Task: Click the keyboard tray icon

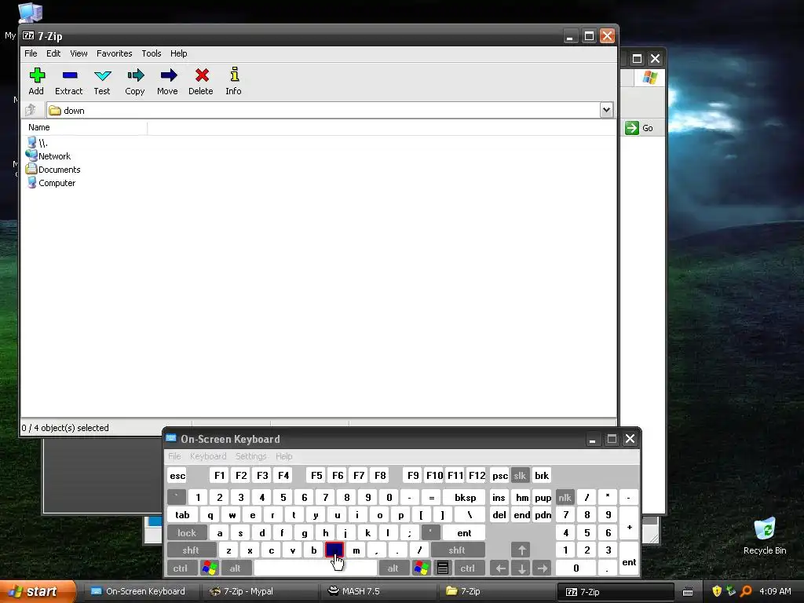Action: 688,592
